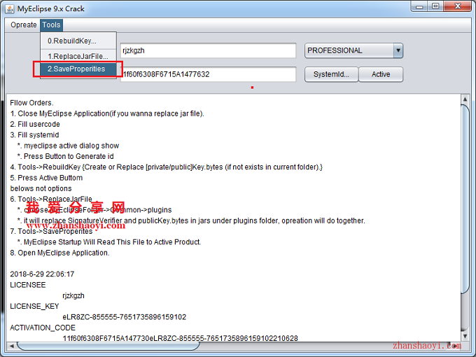The width and height of the screenshot is (476, 357).
Task: Click the vertical scrollbar down arrow
Action: (465, 336)
